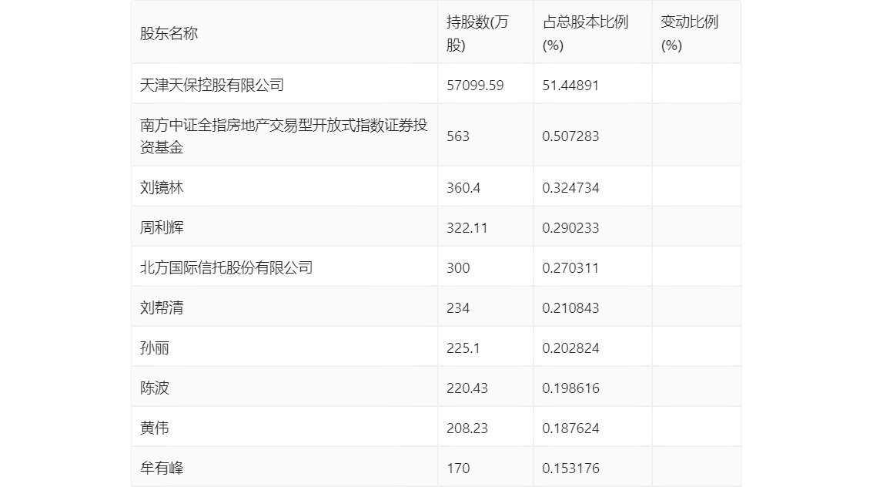873x487 pixels.
Task: Select 南方中证全指房地产 fund row name
Action: pos(283,136)
